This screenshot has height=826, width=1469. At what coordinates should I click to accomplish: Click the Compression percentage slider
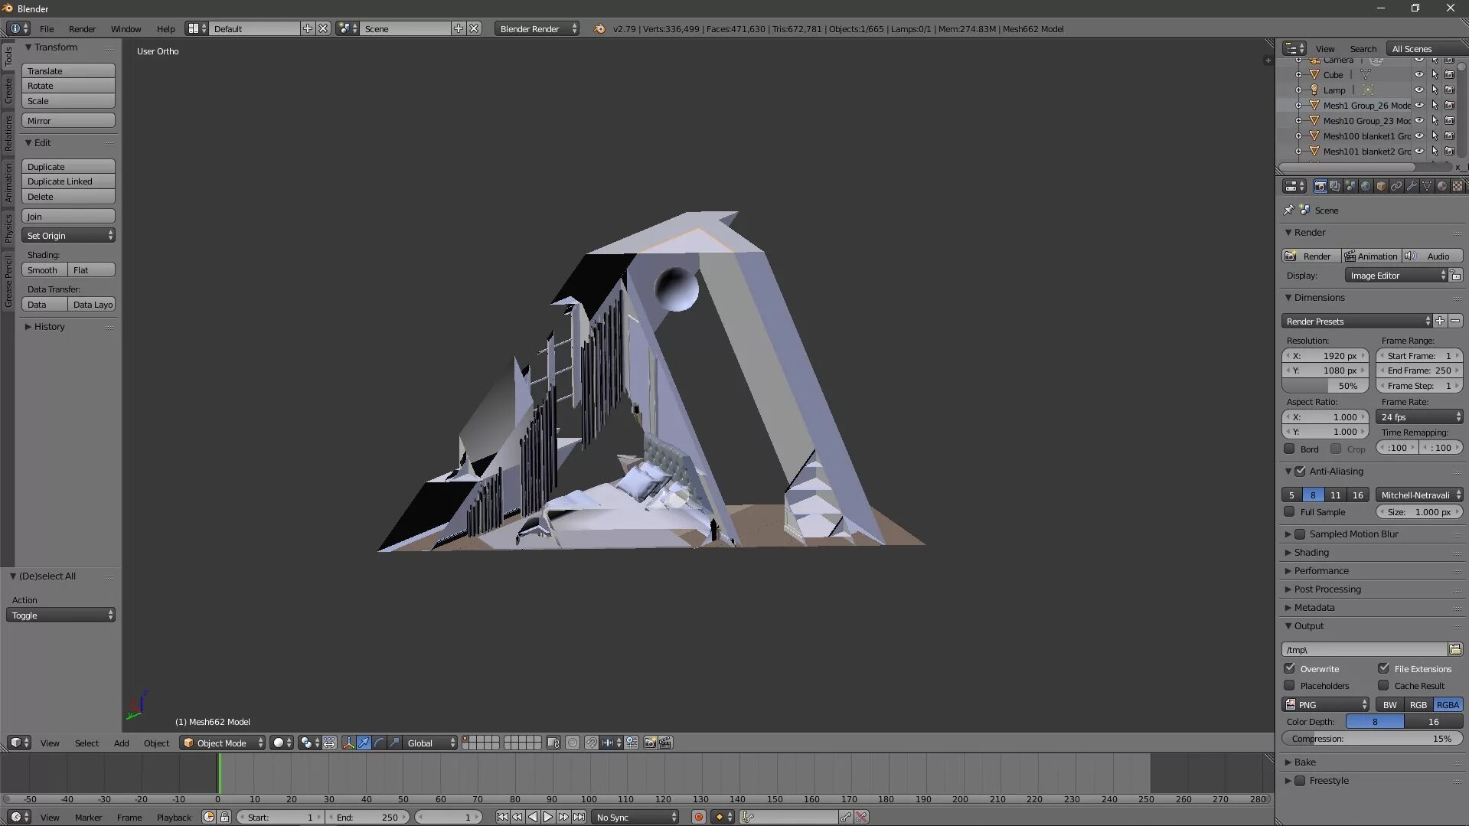[1371, 738]
